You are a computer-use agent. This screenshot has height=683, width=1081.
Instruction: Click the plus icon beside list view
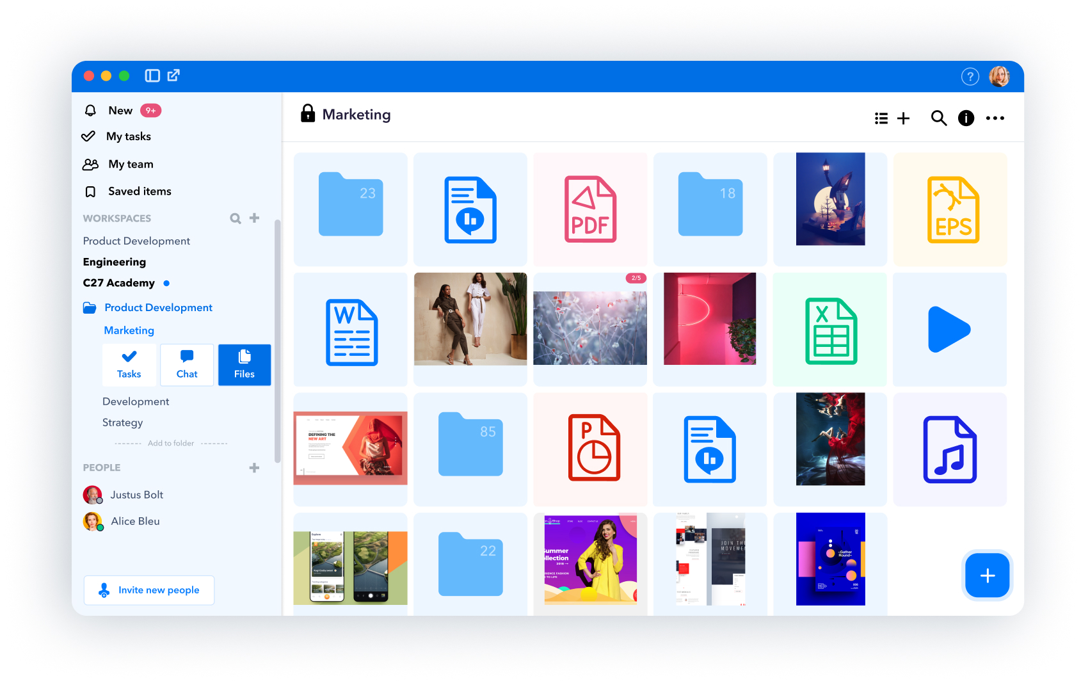903,118
